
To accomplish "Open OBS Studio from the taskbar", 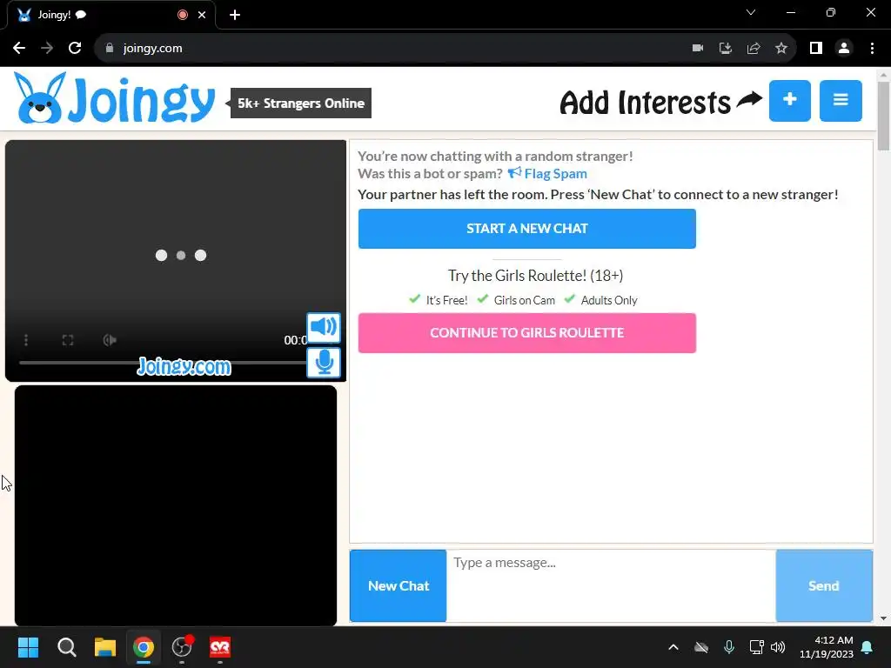I will pos(182,647).
